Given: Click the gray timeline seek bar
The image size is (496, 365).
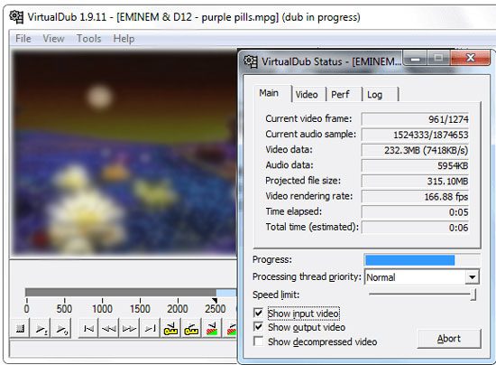Looking at the screenshot, I should (121, 292).
